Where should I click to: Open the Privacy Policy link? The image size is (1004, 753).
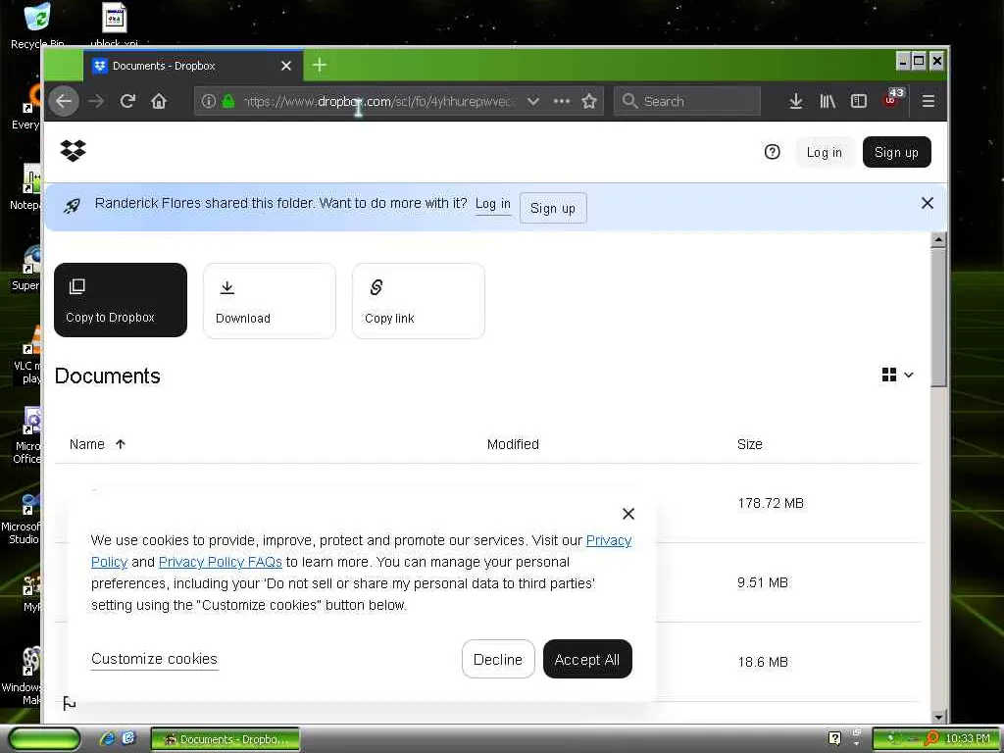click(x=608, y=540)
